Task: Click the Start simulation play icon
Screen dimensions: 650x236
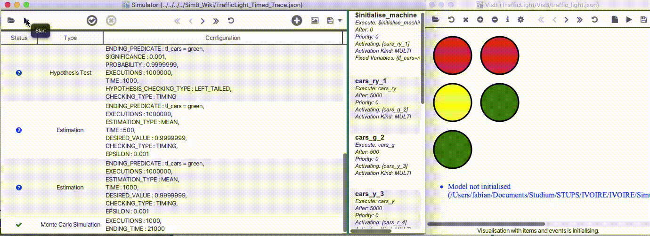Action: 26,21
